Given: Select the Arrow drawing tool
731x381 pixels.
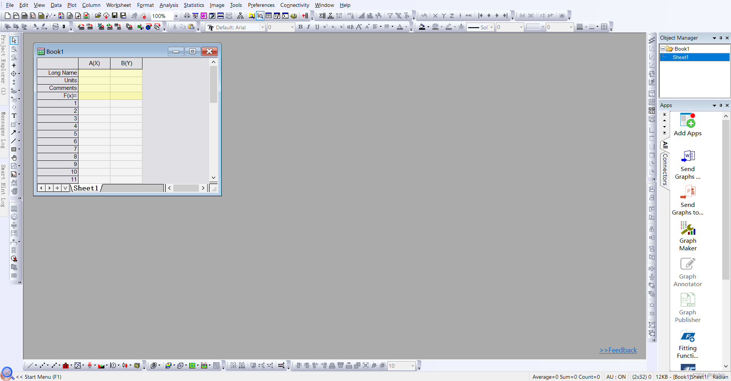Looking at the screenshot, I should point(14,133).
